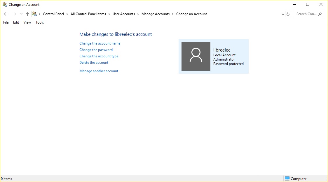The image size is (328, 182).
Task: Open the View menu
Action: 27,22
